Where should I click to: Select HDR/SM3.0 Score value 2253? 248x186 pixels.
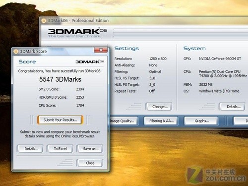[80, 97]
